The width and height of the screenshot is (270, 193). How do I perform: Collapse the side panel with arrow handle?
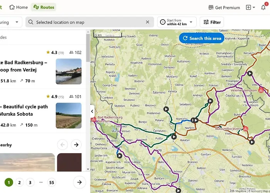[x=92, y=111]
